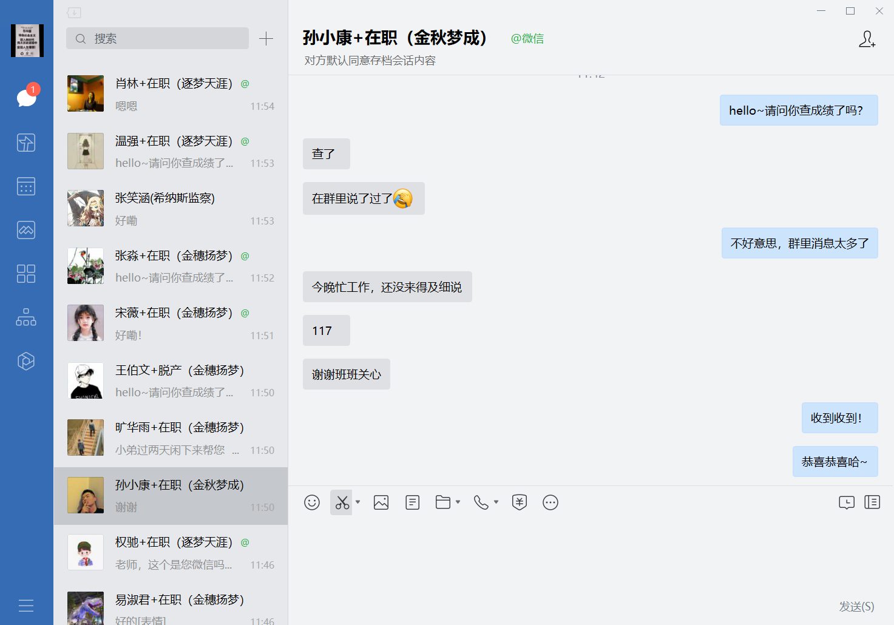Open the hexagon app icon in sidebar
The width and height of the screenshot is (894, 625).
coord(26,361)
